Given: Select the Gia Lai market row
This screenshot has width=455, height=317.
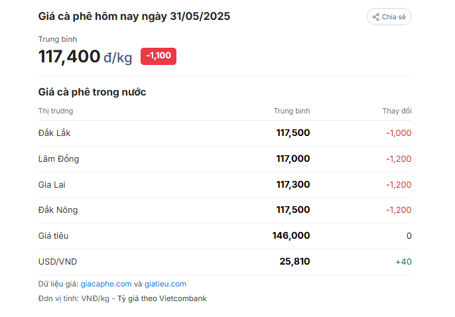Looking at the screenshot, I should tap(225, 184).
